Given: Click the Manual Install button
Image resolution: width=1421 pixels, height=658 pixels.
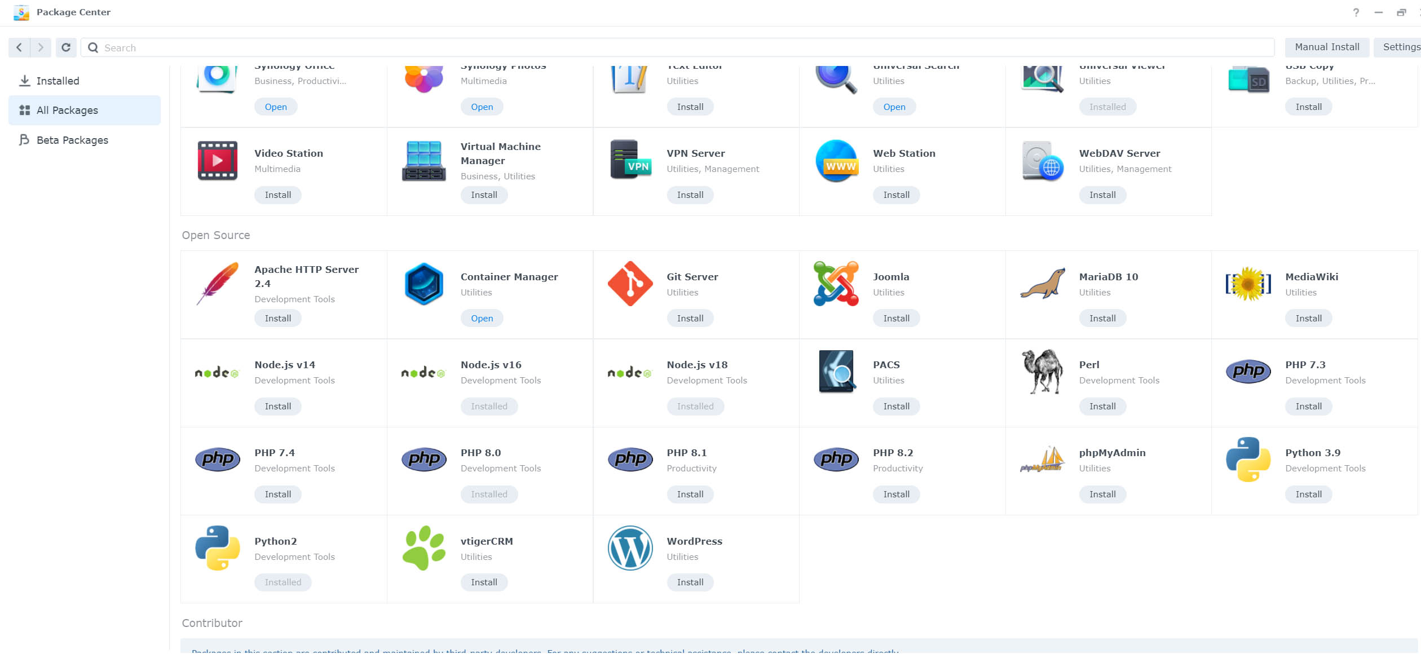Looking at the screenshot, I should pyautogui.click(x=1327, y=47).
